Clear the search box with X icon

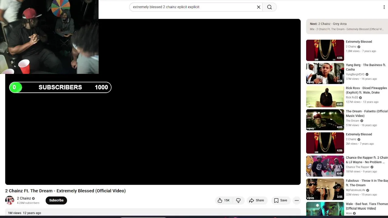pyautogui.click(x=259, y=7)
